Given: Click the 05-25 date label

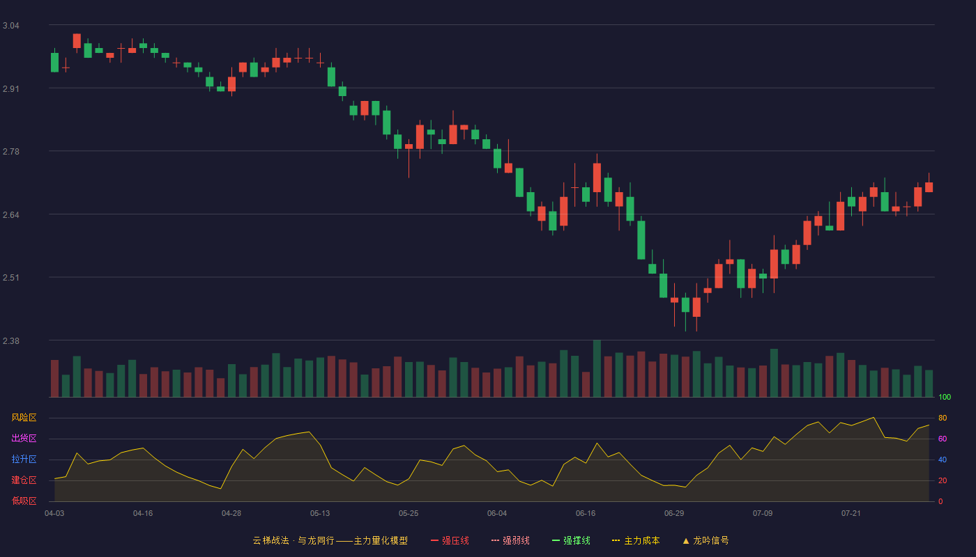Looking at the screenshot, I should pos(409,513).
